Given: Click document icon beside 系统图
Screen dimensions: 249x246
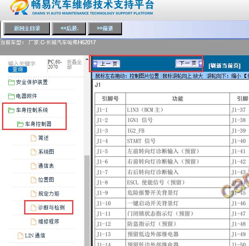Looking at the screenshot, I should 34,152.
